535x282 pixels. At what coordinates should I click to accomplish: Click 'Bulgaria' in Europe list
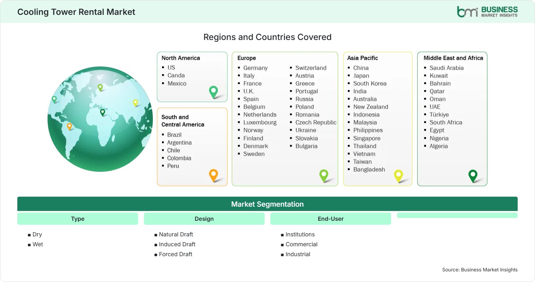click(306, 146)
